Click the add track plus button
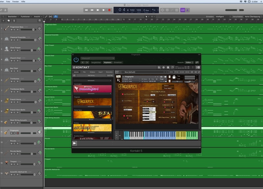The height and width of the screenshot is (189, 263). coord(3,21)
